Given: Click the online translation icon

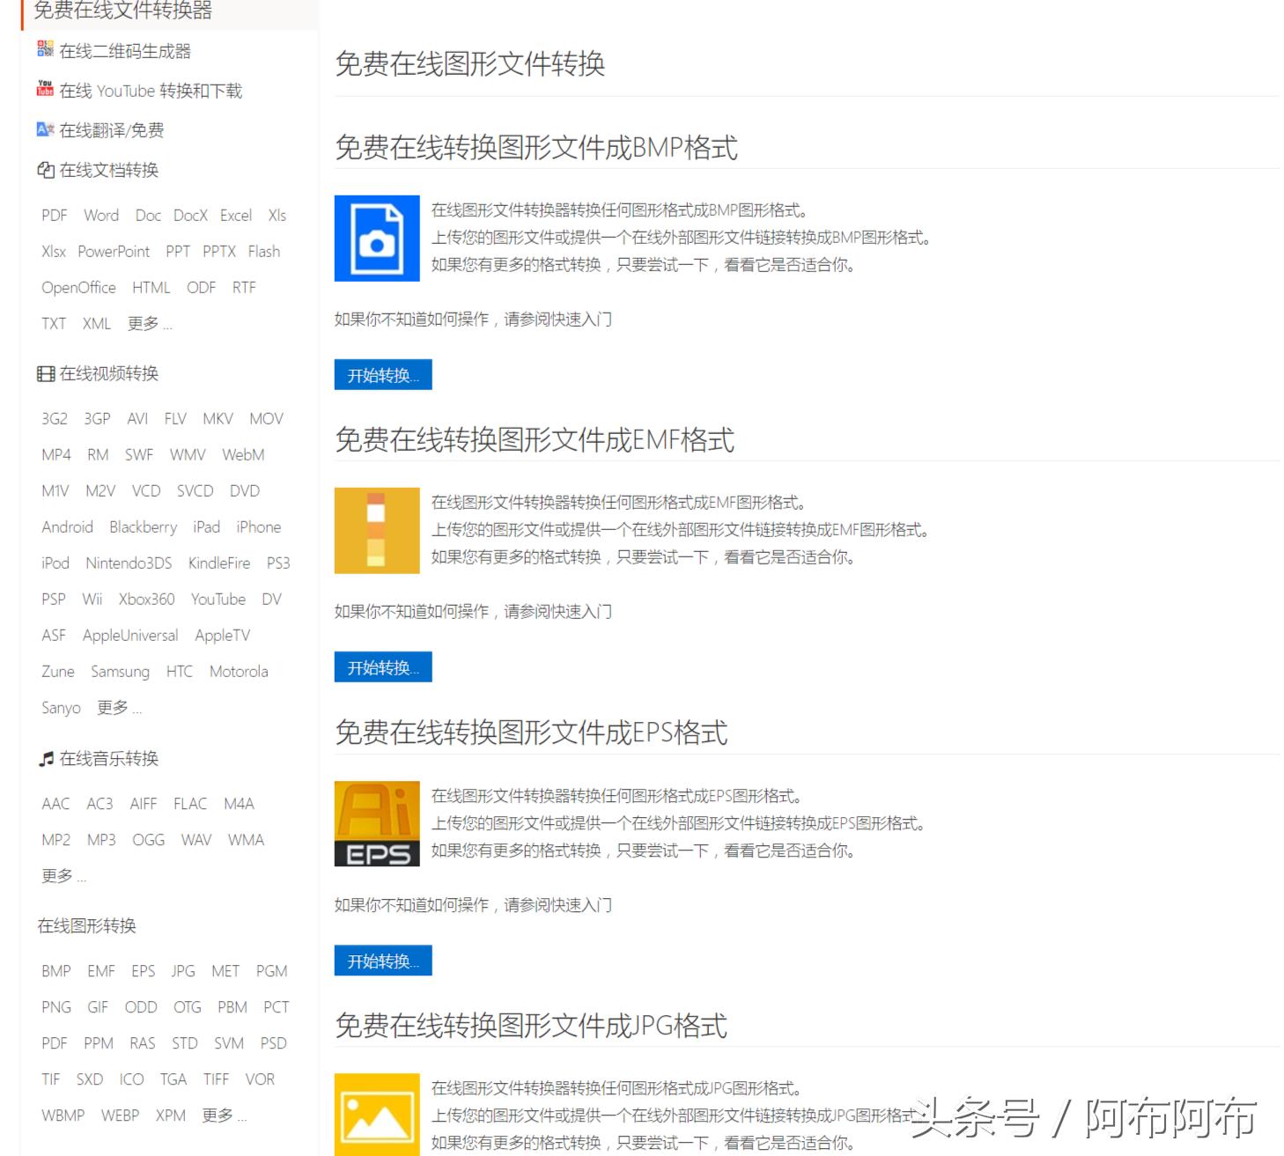Looking at the screenshot, I should pyautogui.click(x=44, y=129).
